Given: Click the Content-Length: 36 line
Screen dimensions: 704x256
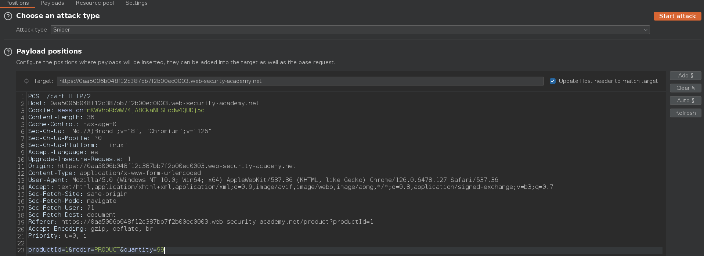Looking at the screenshot, I should pos(61,117).
